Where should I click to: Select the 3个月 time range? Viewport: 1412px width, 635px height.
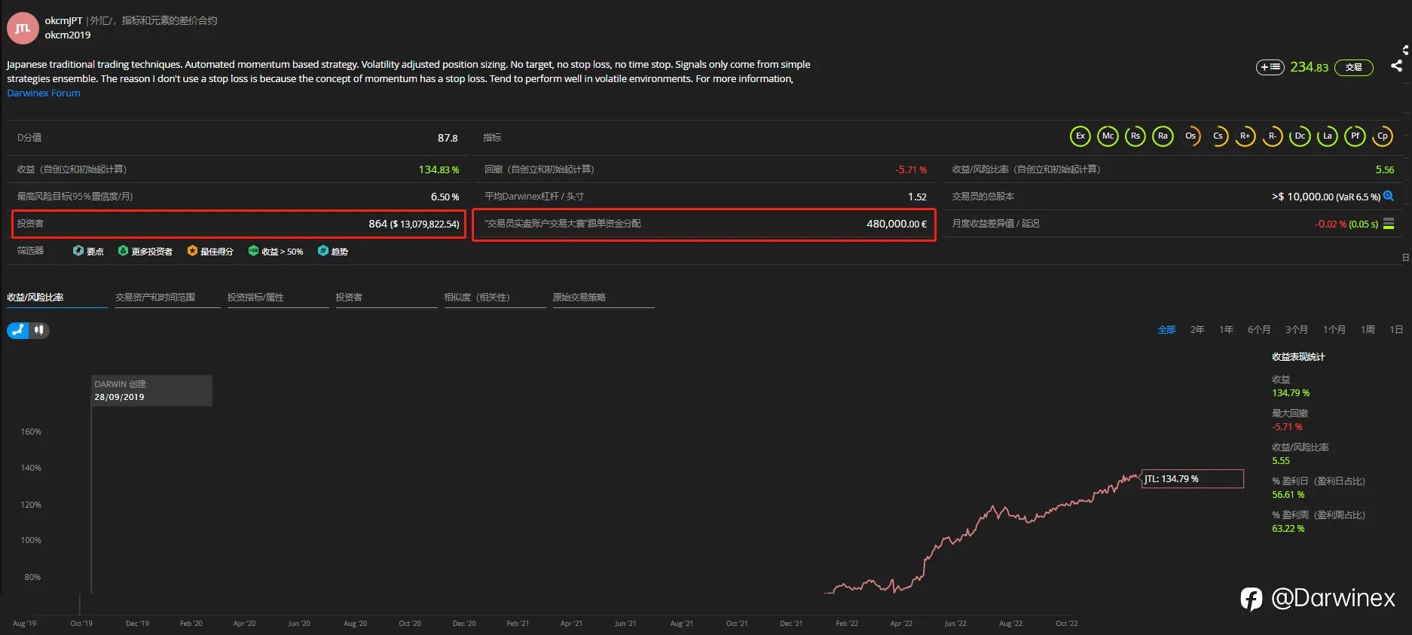click(x=1297, y=330)
